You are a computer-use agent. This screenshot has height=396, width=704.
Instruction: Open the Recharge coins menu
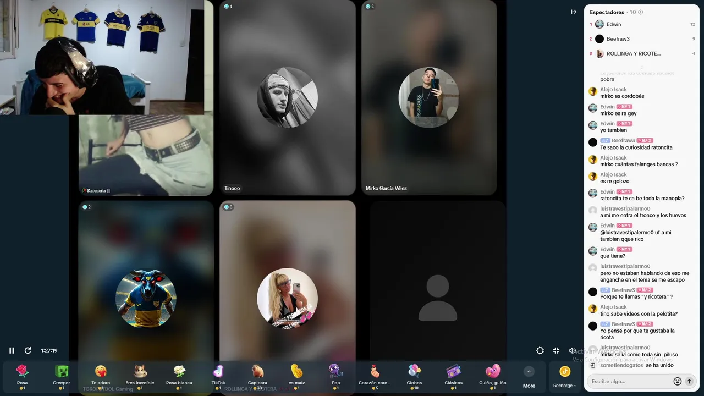[x=565, y=377]
